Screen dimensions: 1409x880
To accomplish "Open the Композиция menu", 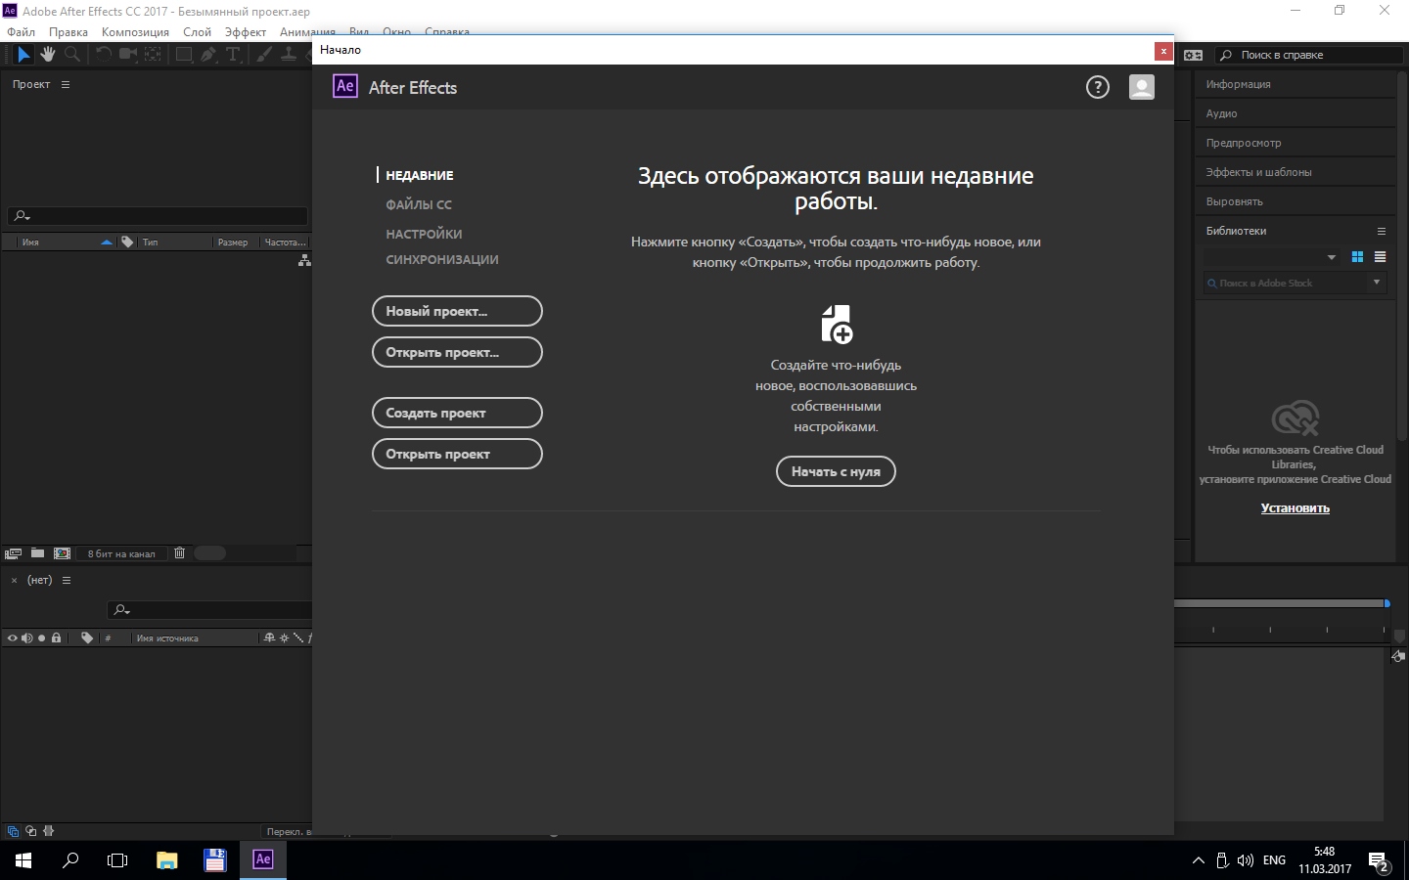I will point(135,32).
